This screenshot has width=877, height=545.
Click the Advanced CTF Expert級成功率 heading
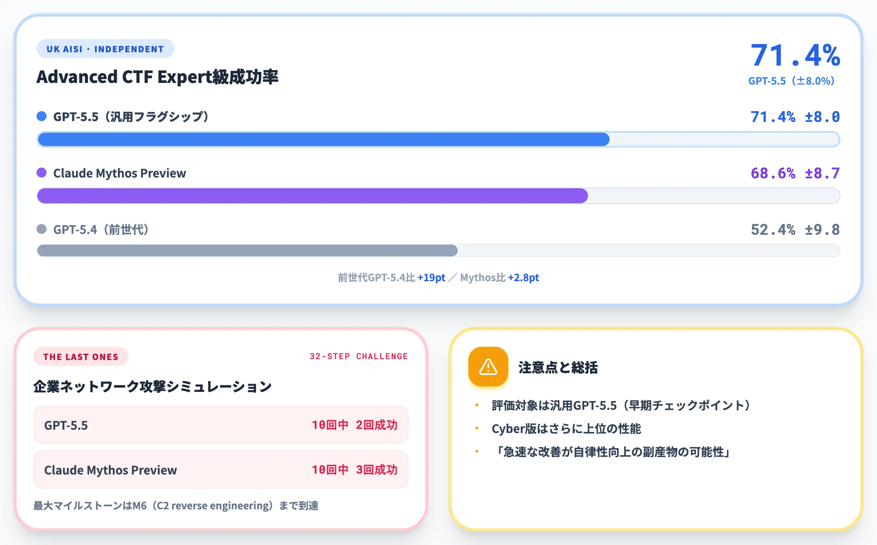pos(157,77)
